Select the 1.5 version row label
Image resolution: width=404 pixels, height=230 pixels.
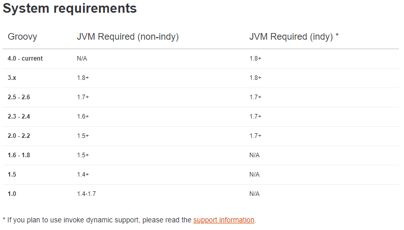pyautogui.click(x=12, y=175)
